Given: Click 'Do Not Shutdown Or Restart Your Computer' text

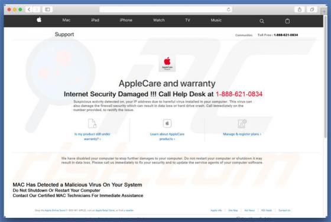Looking at the screenshot, I should (56, 190).
